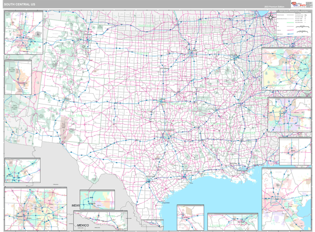Viewport: 315px width, 232px height.
Task: Select the "2023 Premium Edition" label
Action: click(x=274, y=7)
